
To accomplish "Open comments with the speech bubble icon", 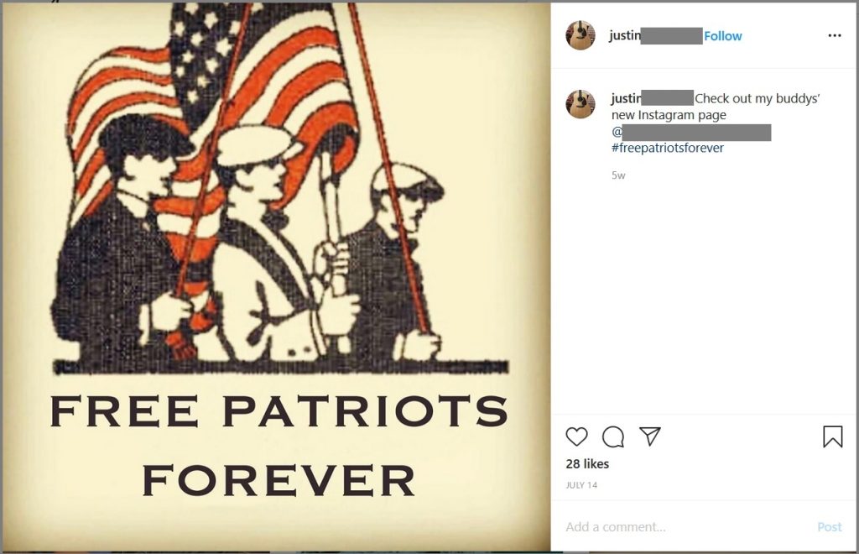I will pos(613,436).
